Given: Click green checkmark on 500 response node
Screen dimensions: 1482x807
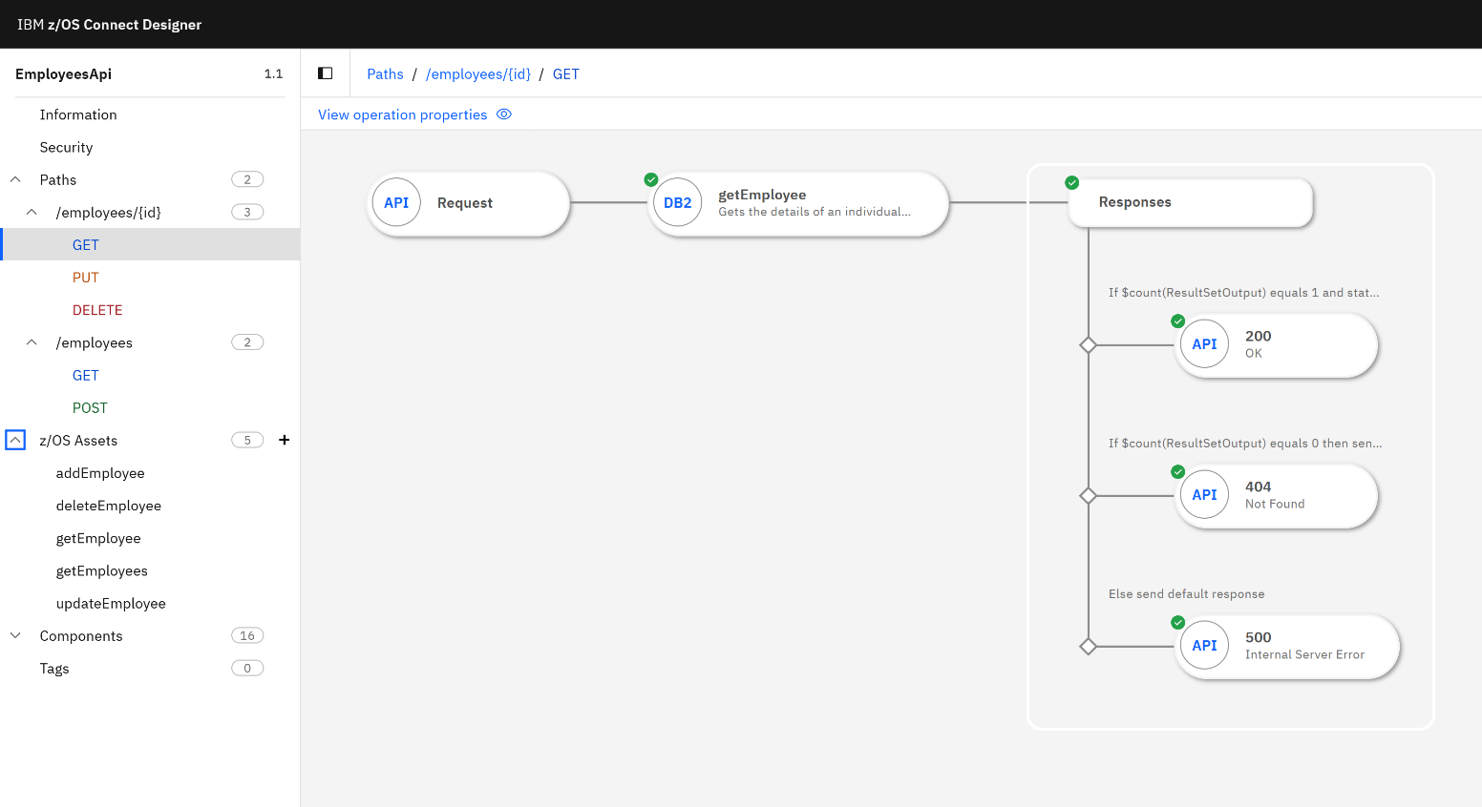Looking at the screenshot, I should tap(1178, 622).
